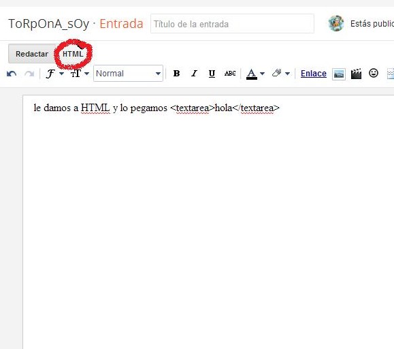Expand the highlight color dropdown arrow
The width and height of the screenshot is (394, 349).
[x=287, y=74]
